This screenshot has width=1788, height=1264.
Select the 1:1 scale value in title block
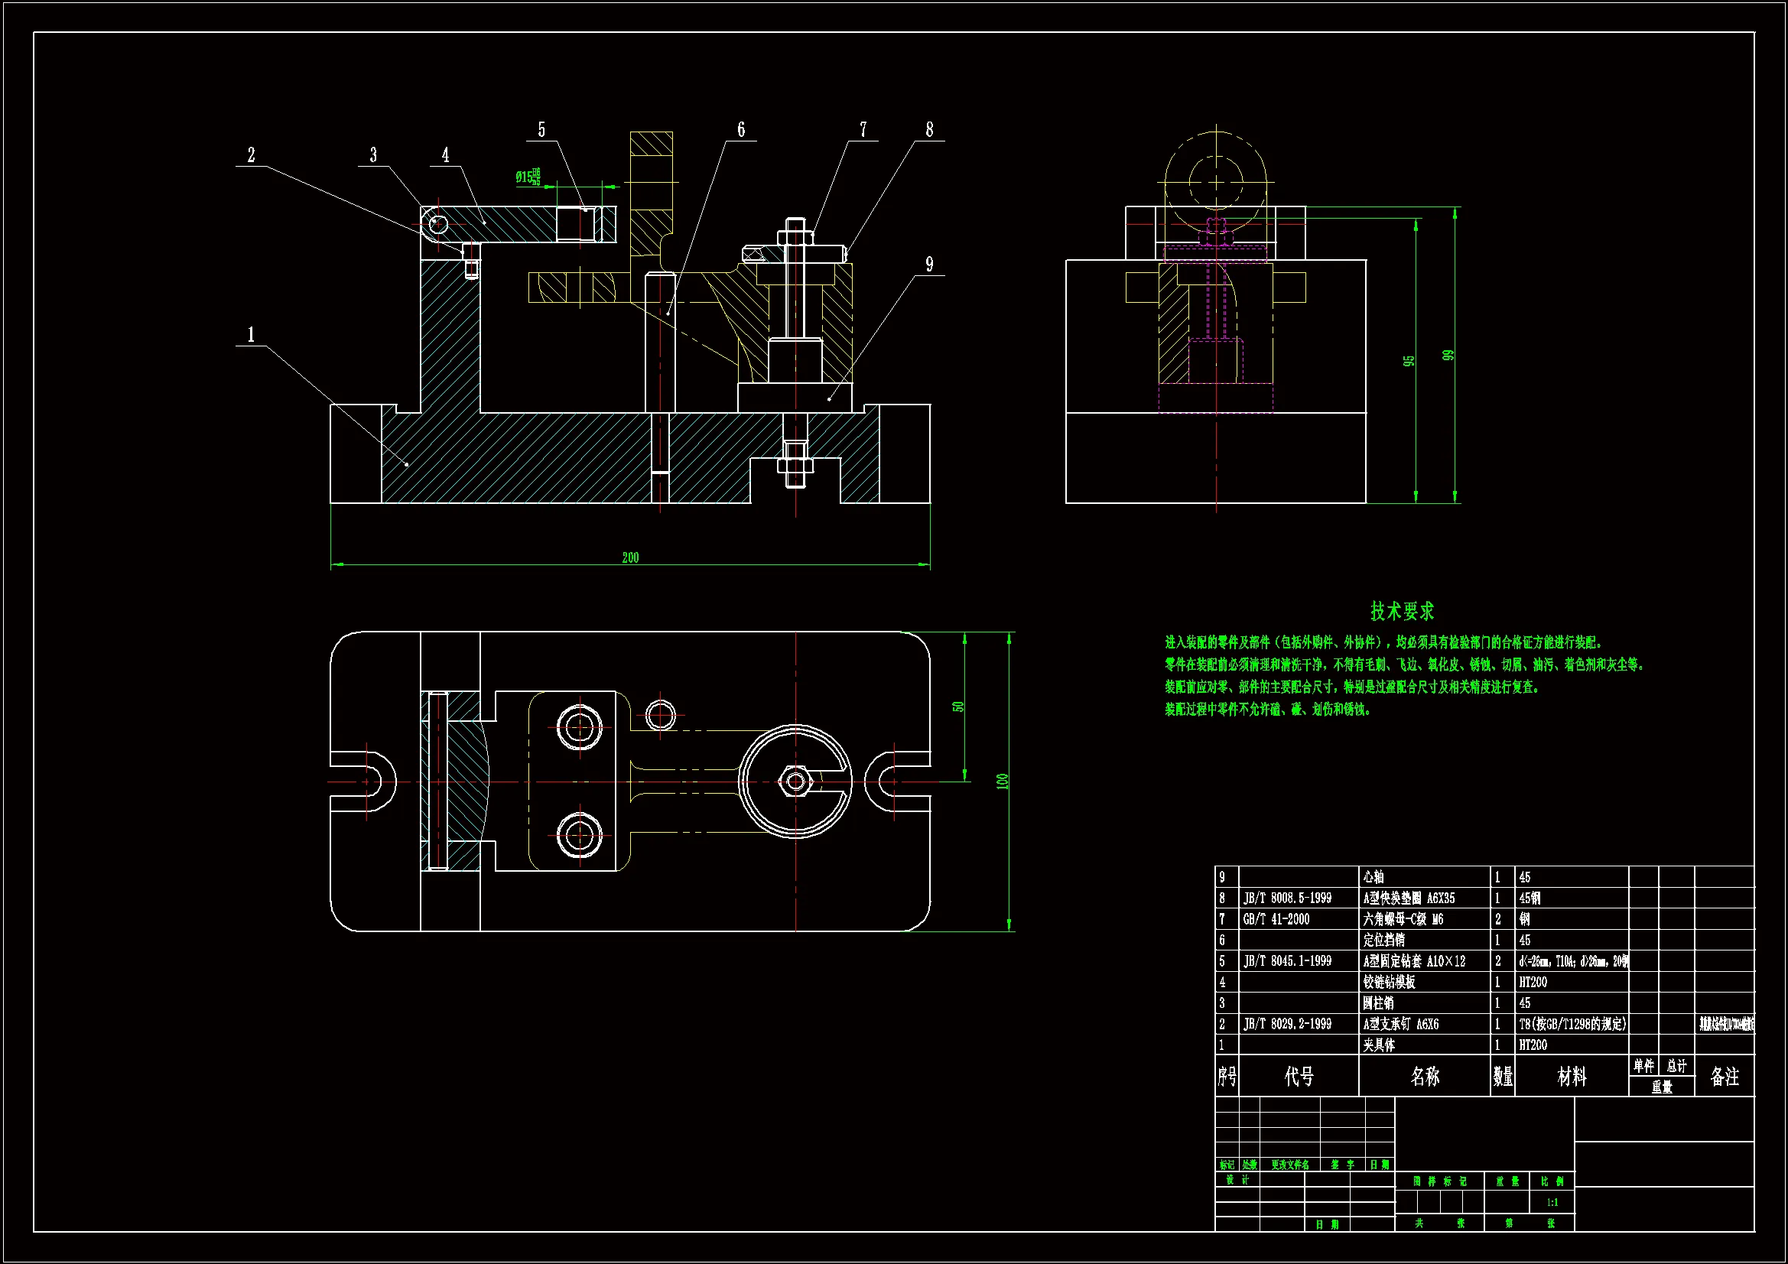[x=1552, y=1203]
